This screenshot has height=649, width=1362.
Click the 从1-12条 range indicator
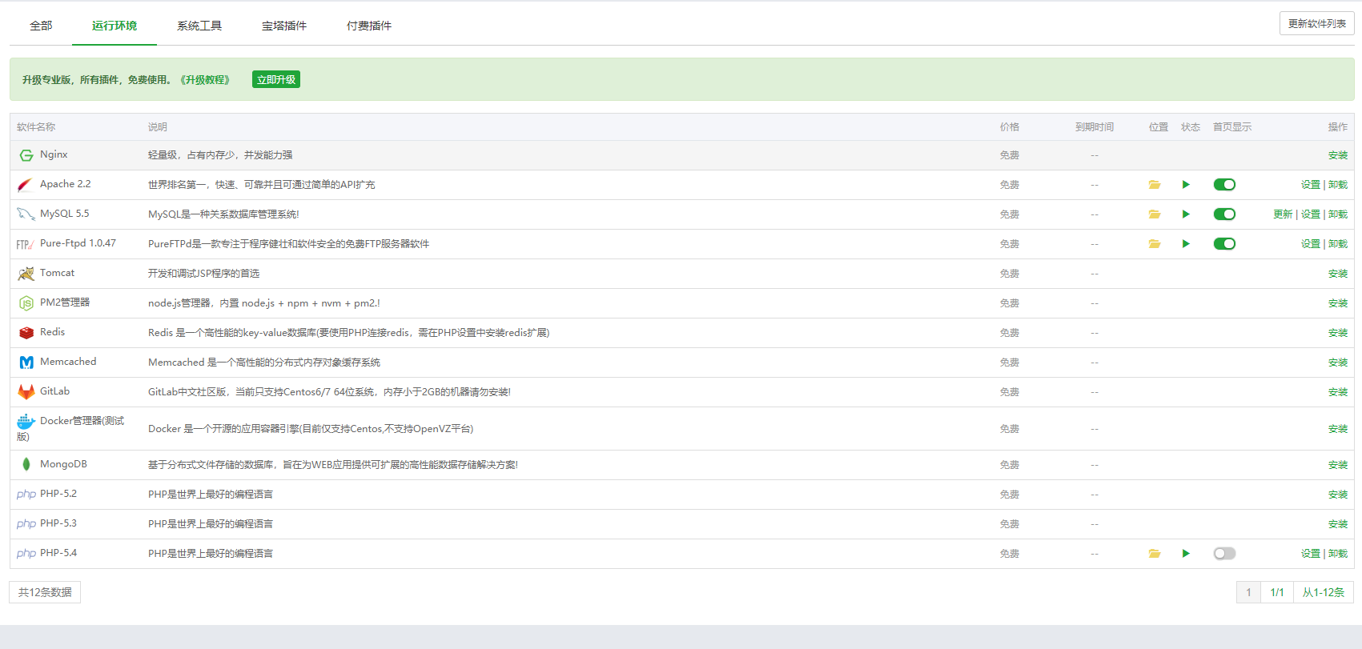point(1324,592)
